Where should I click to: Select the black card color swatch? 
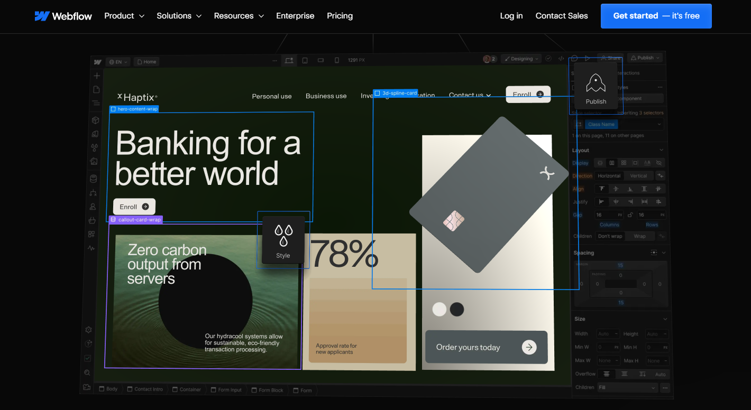point(457,309)
